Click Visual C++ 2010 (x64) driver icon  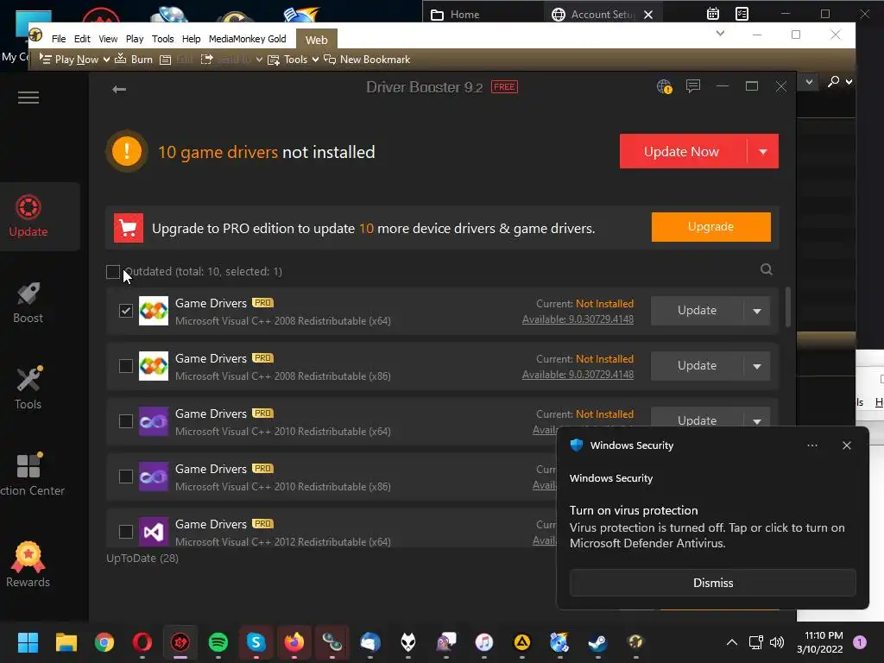(154, 421)
